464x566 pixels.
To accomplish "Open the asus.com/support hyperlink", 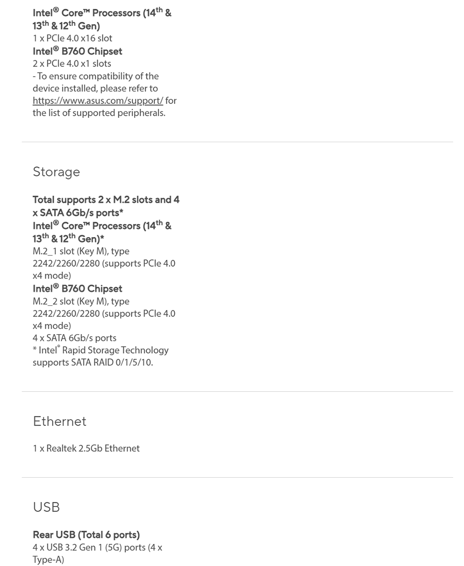I will 98,101.
